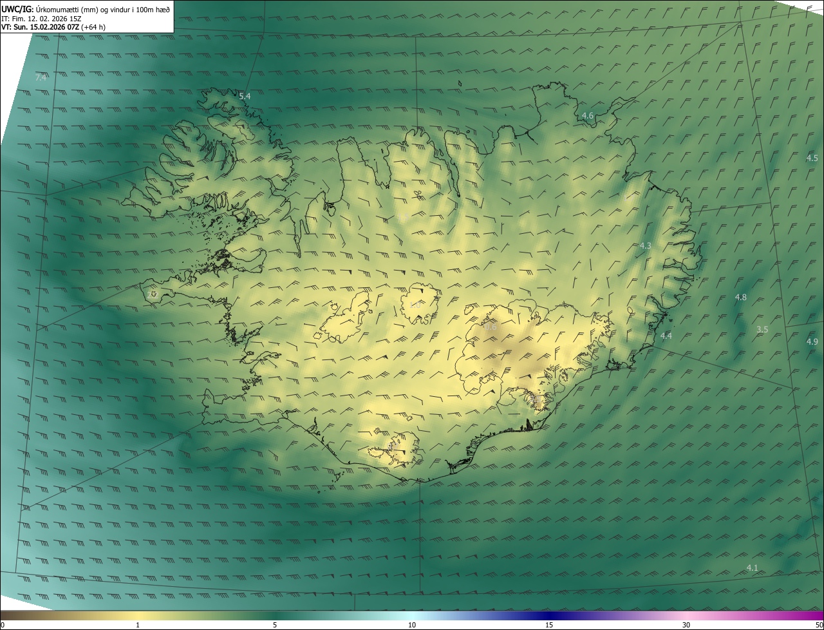Screen dimensions: 824x630
Task: Select the 7.4 value label on the map
Action: (x=41, y=77)
